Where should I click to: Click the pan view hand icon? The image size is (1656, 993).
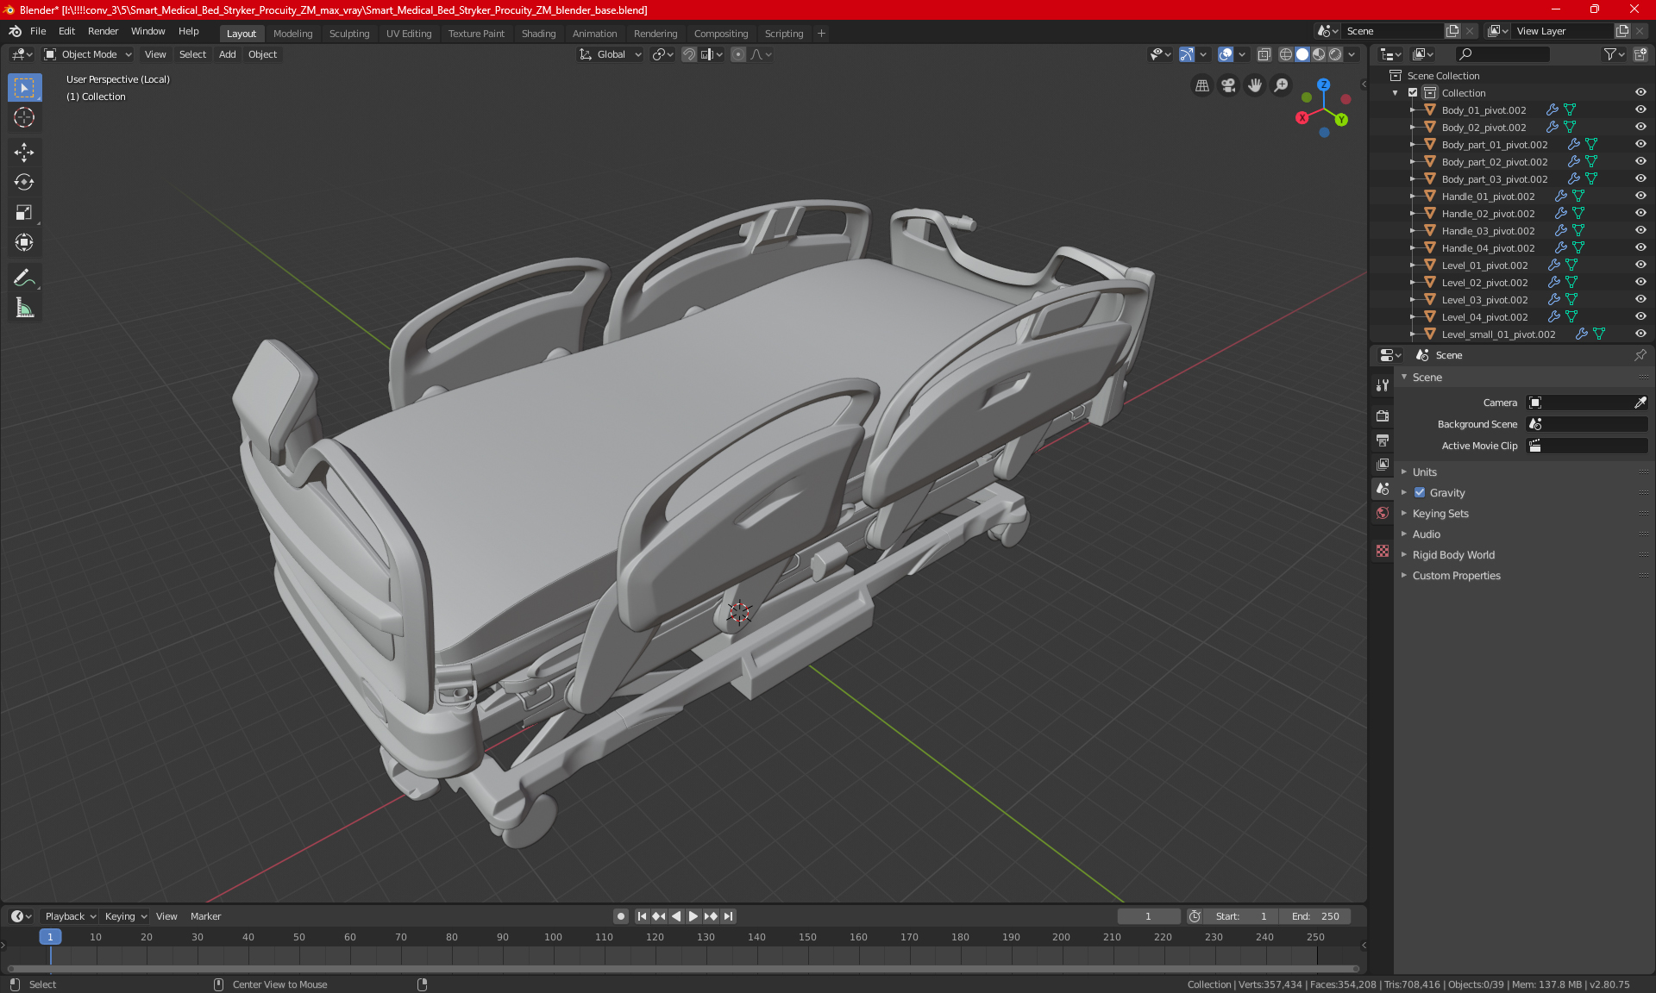pyautogui.click(x=1255, y=85)
